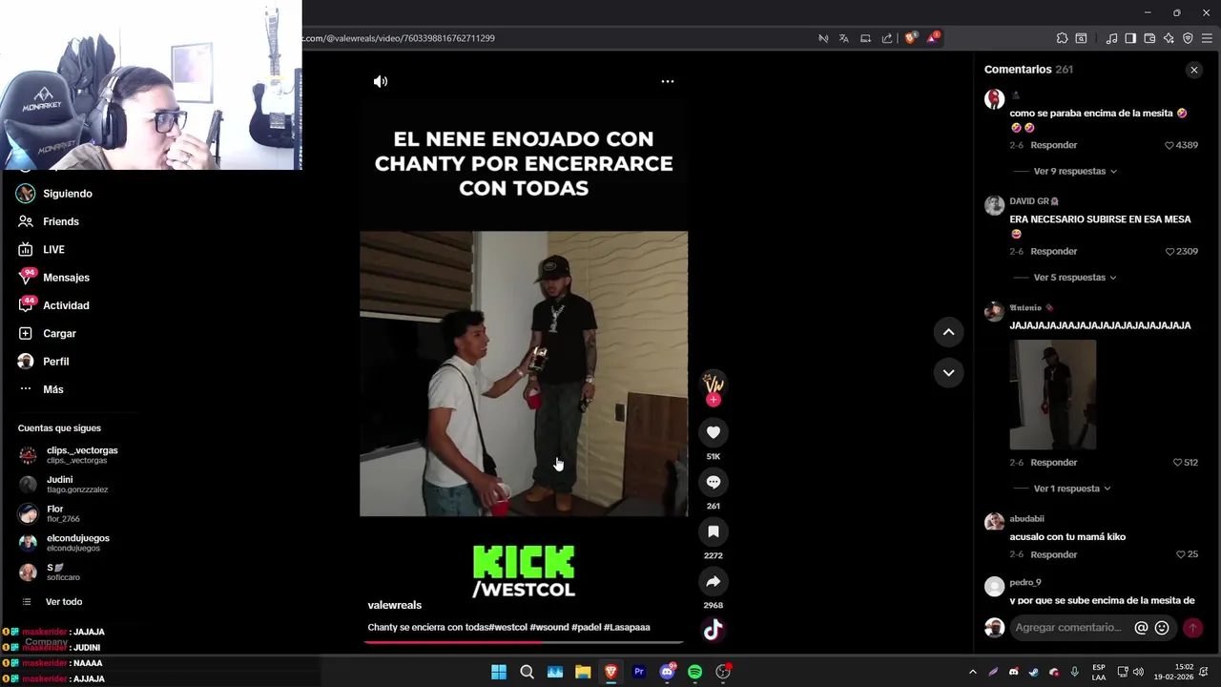Mute the TikTok video sound

click(x=381, y=81)
